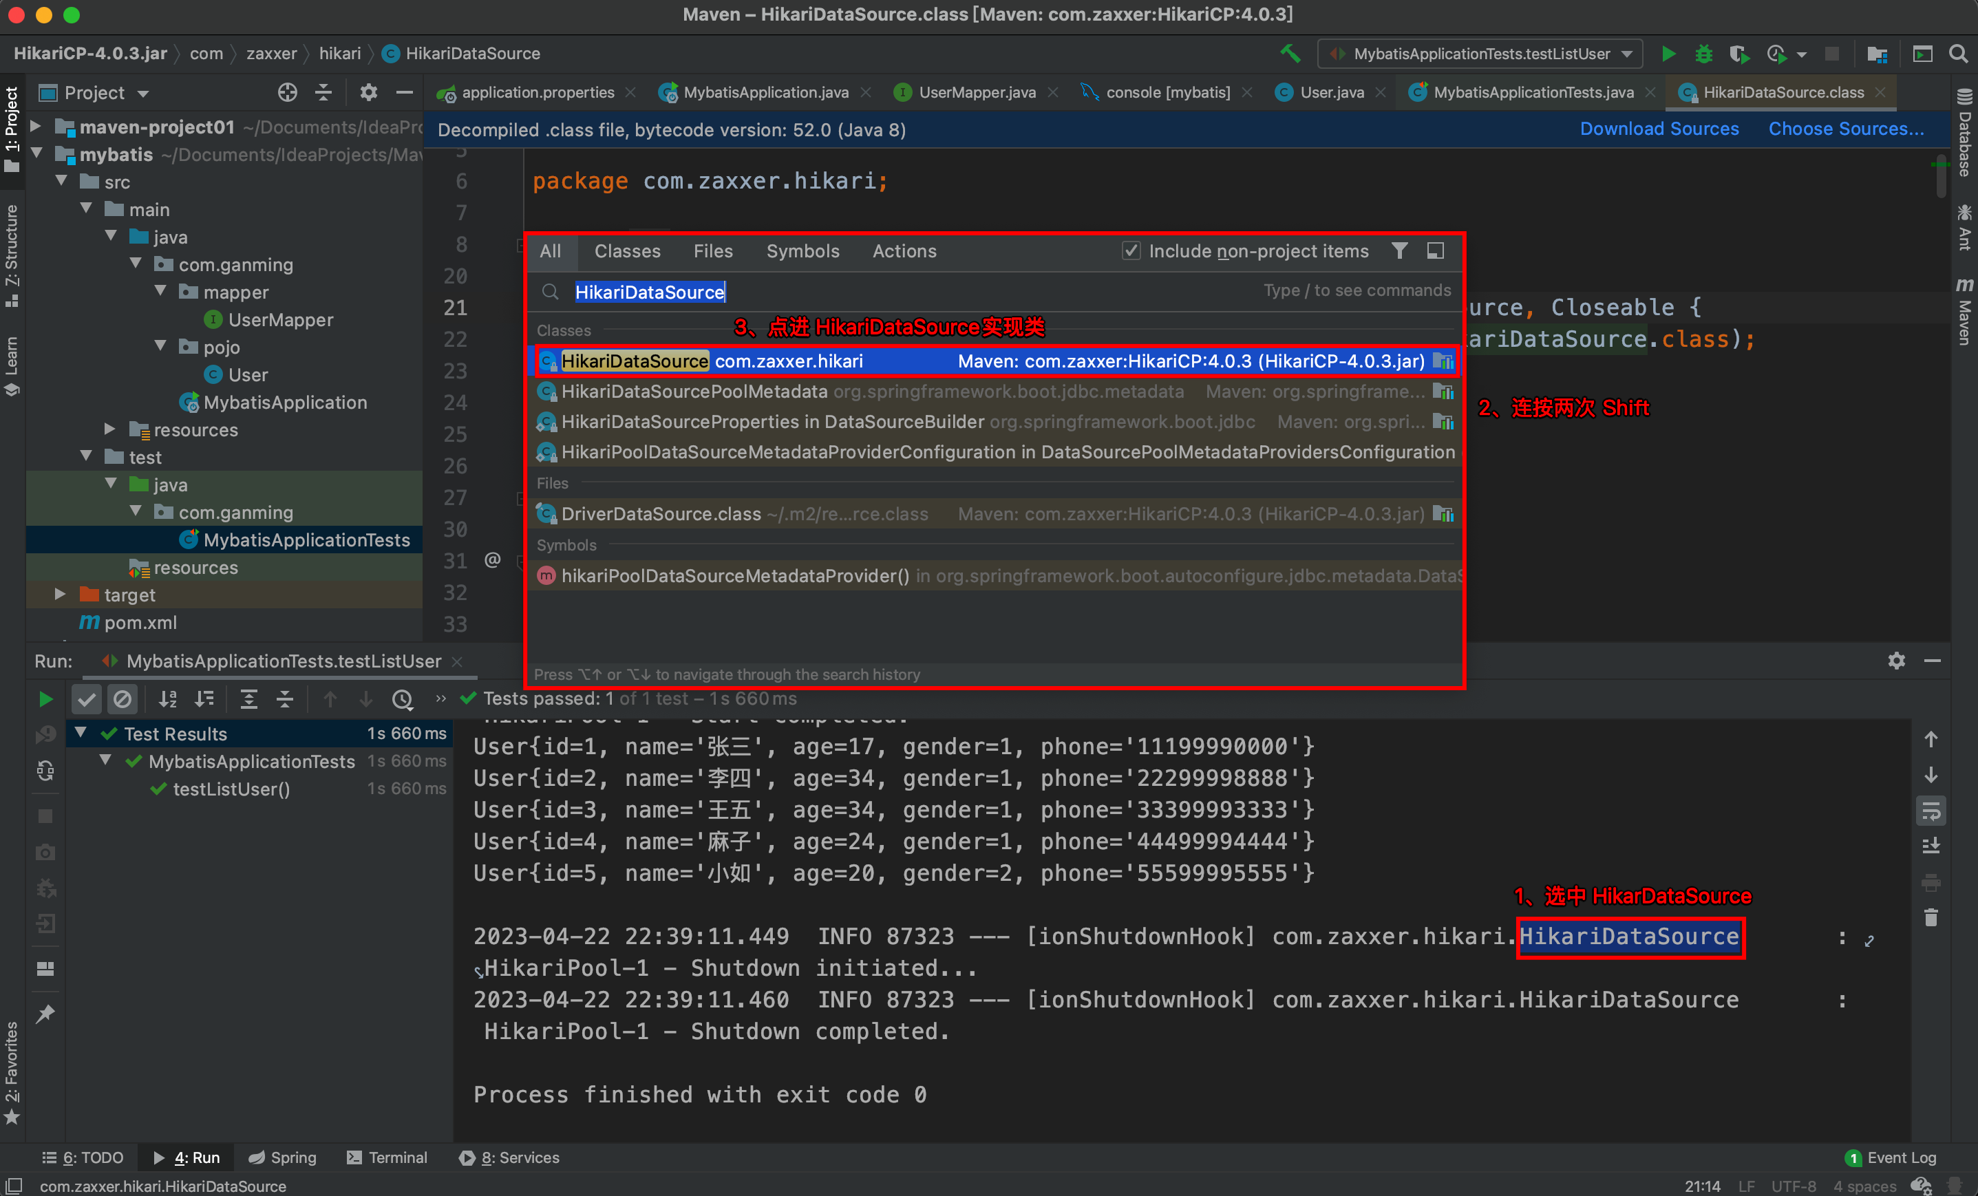Click Choose Sources... link

point(1846,129)
